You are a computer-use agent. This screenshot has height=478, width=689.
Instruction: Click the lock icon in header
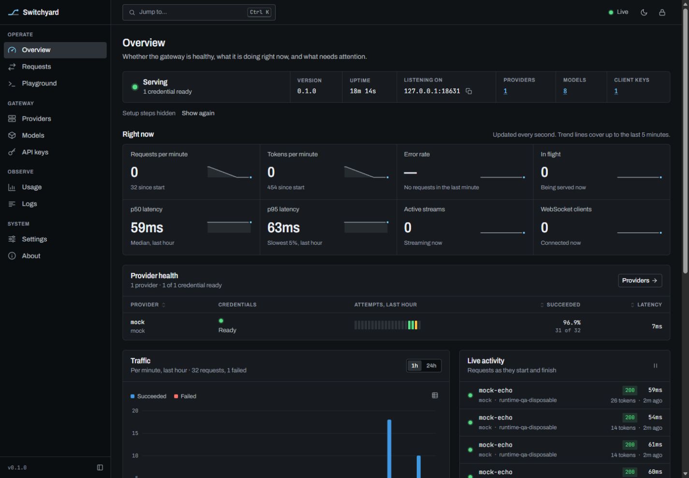click(662, 13)
